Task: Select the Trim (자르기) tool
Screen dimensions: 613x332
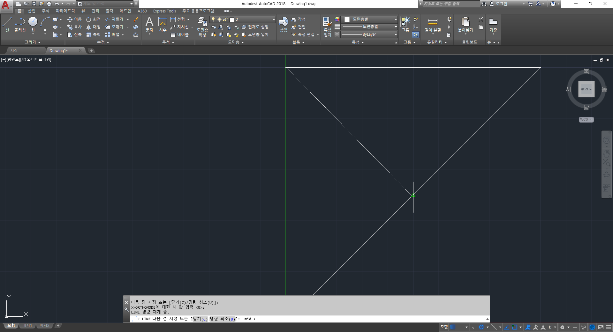Action: [x=114, y=19]
